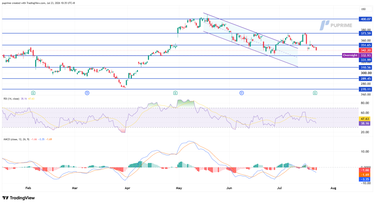Click the dividend marker near June
Image resolution: width=375 pixels, height=204 pixels.
point(242,93)
